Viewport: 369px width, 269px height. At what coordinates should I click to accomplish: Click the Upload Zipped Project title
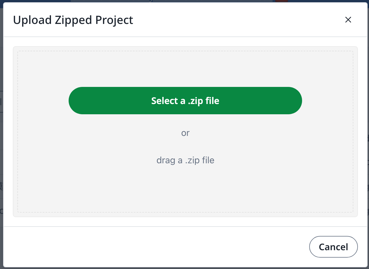pos(73,20)
